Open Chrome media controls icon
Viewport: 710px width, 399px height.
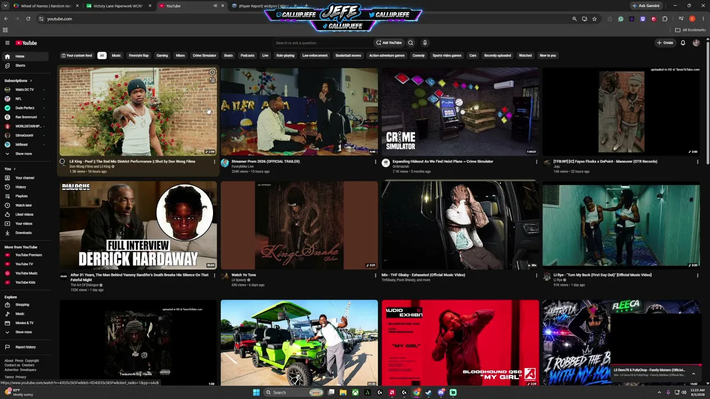[x=681, y=19]
